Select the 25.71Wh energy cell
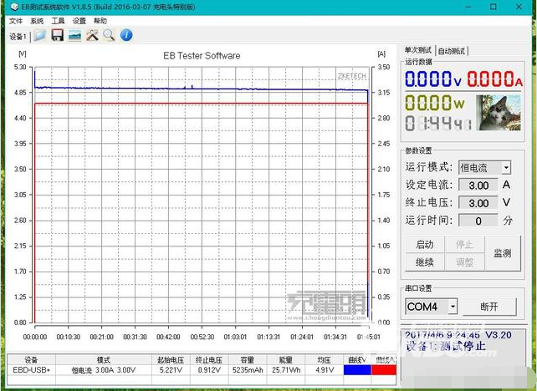The image size is (537, 391). [x=285, y=370]
